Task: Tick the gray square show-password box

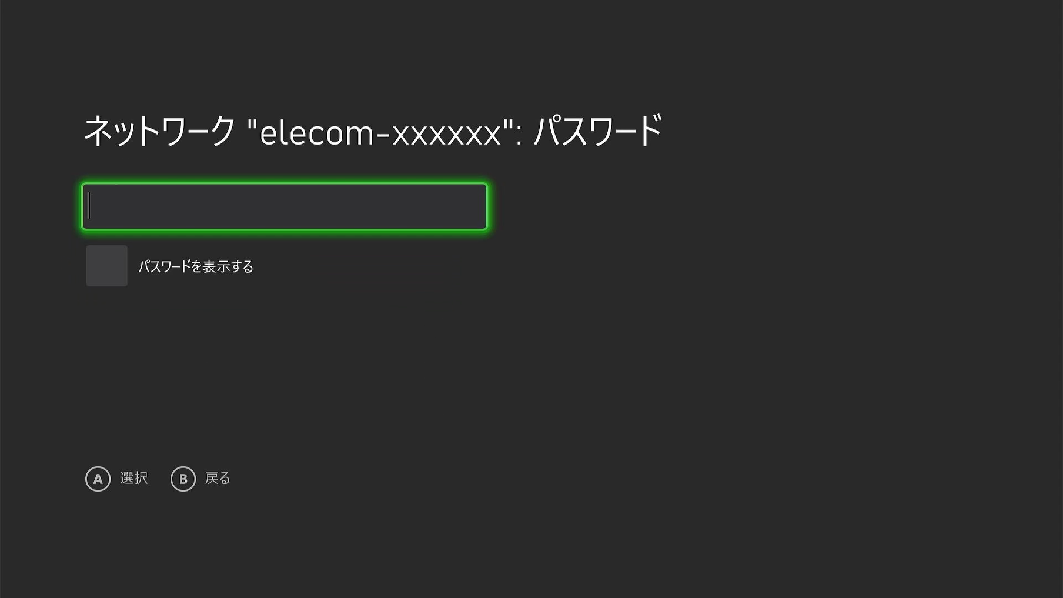Action: 106,266
